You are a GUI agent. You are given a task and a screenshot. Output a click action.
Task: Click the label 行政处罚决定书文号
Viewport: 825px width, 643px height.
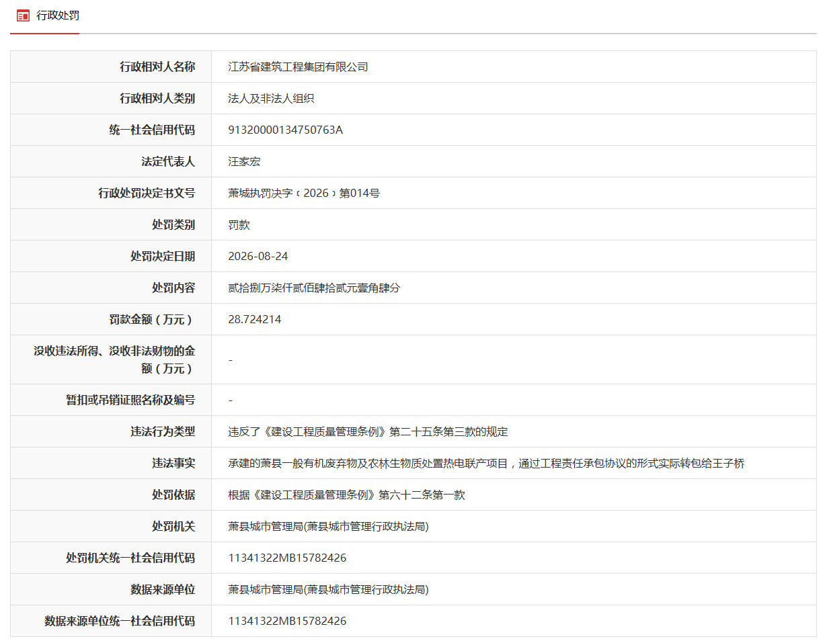click(x=147, y=193)
